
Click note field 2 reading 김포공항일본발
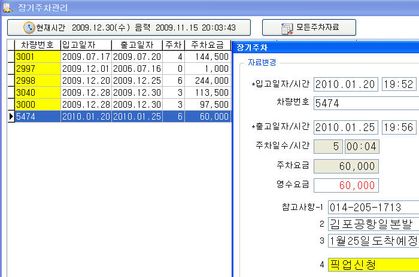[x=374, y=224]
